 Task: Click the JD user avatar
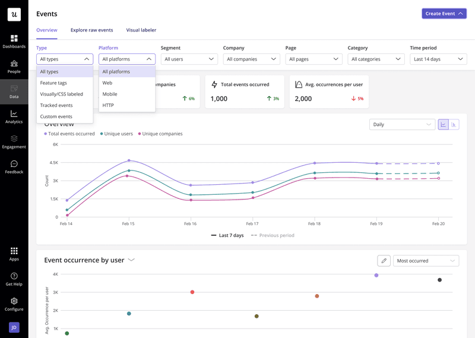coord(14,327)
